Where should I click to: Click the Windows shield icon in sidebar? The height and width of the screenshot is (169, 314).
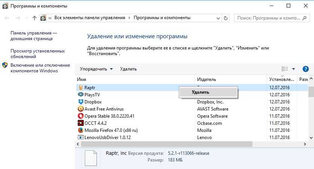tap(5, 65)
